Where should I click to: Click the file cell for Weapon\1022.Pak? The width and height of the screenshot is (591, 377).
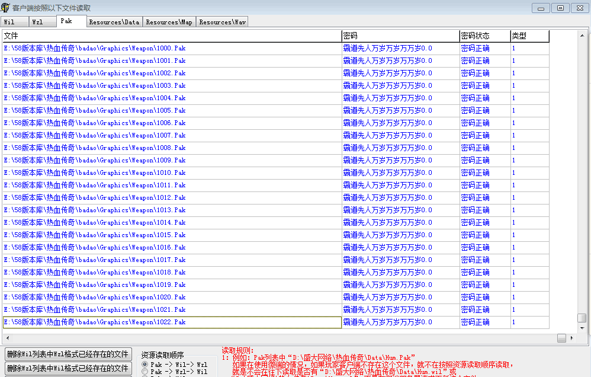click(172, 322)
